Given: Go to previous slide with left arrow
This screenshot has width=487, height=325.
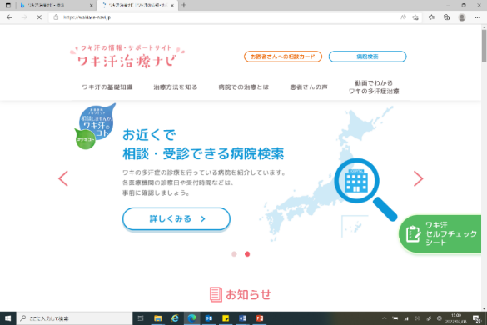Looking at the screenshot, I should tap(63, 178).
